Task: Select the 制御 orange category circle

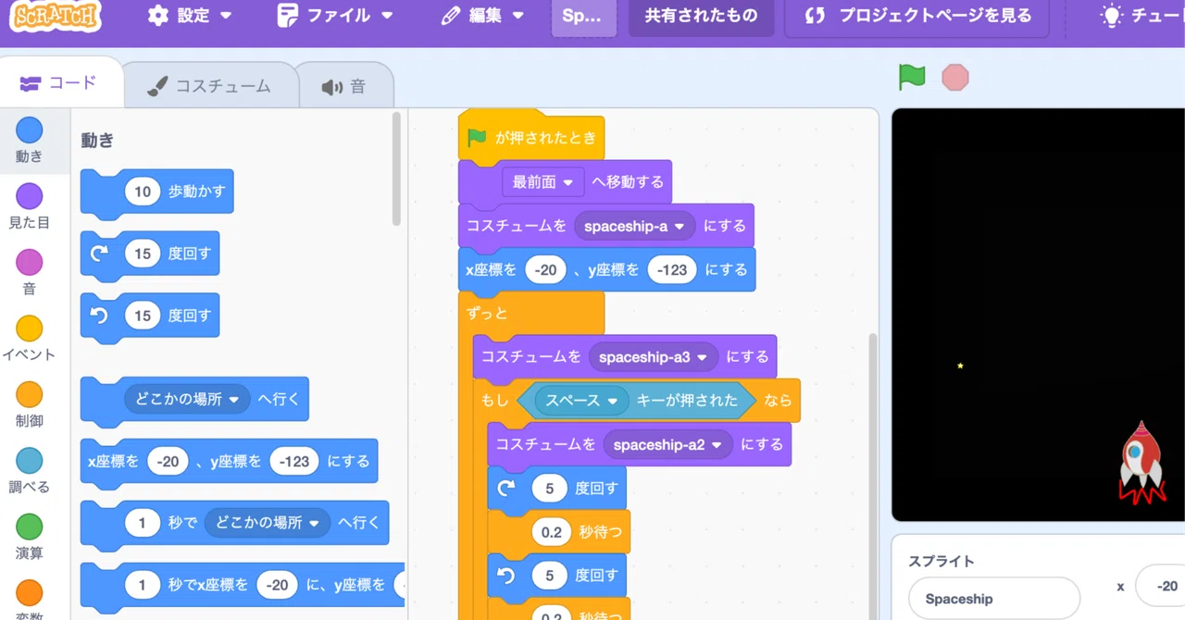Action: tap(30, 394)
